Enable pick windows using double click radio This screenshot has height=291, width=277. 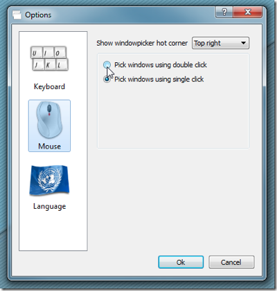[107, 65]
